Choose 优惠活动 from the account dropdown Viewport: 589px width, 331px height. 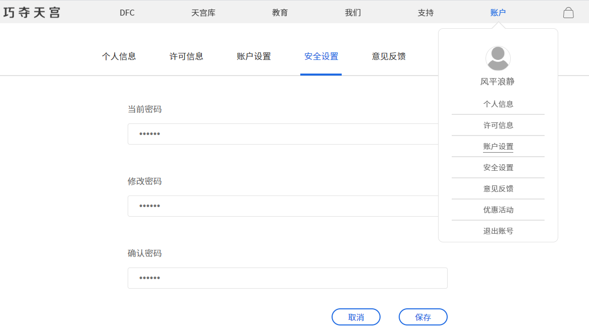coord(498,210)
